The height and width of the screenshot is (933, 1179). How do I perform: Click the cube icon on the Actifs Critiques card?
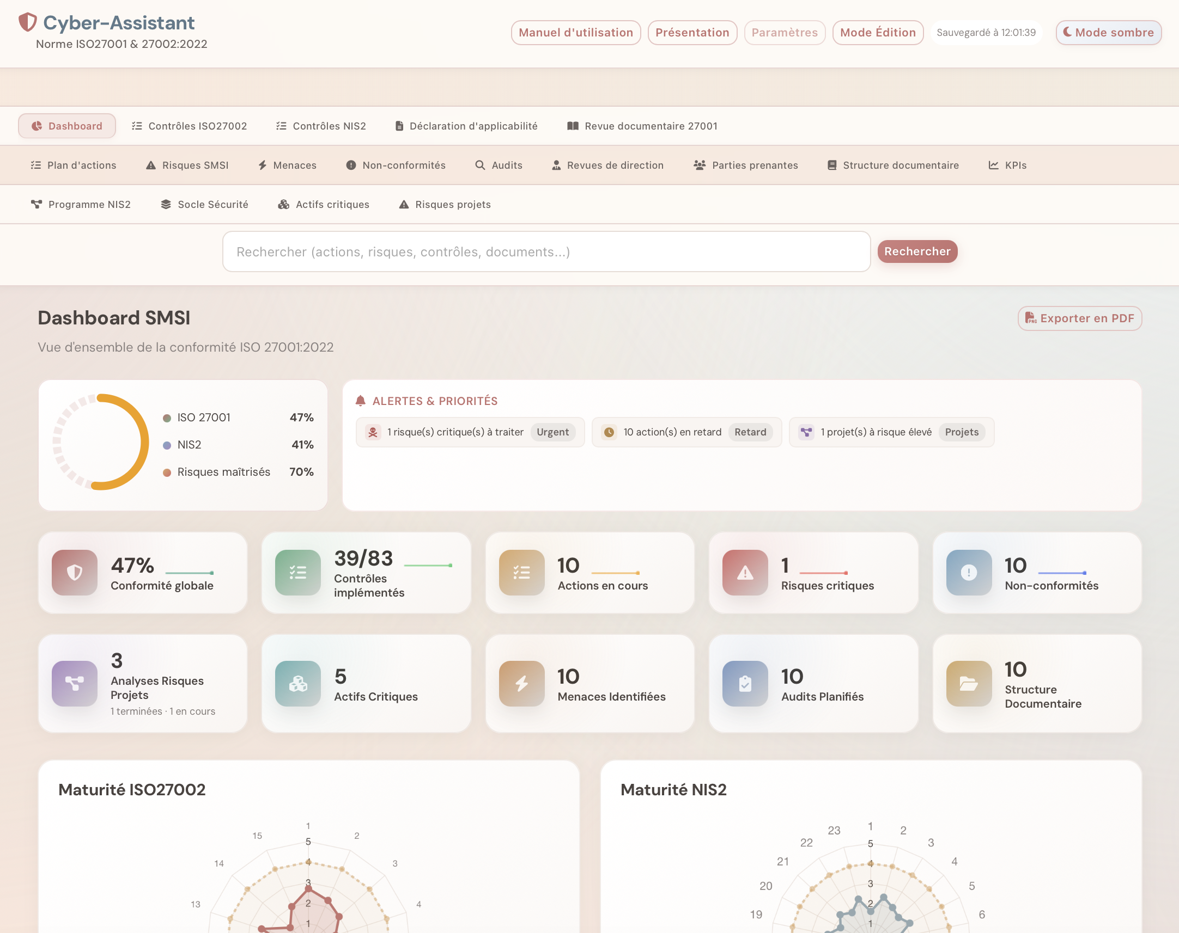pos(298,683)
